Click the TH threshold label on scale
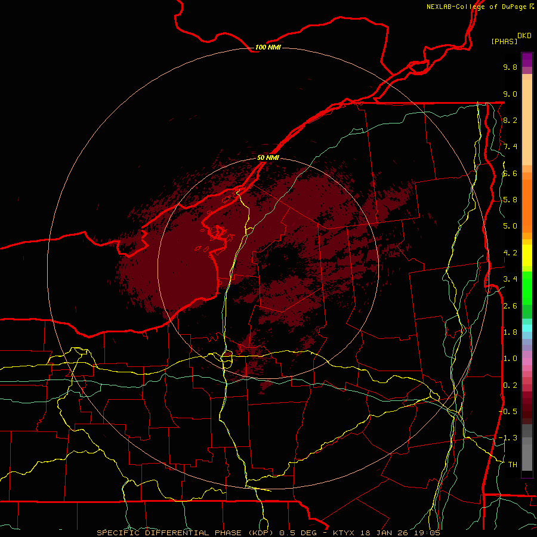The image size is (537, 537). click(513, 465)
